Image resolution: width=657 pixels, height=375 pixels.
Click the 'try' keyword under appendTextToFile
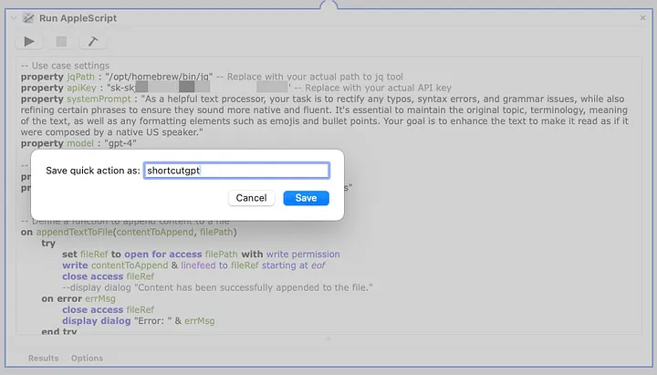pyautogui.click(x=48, y=244)
